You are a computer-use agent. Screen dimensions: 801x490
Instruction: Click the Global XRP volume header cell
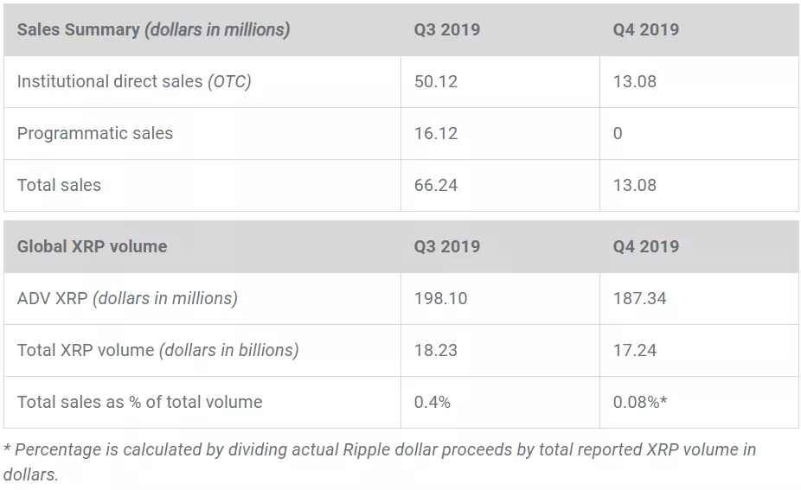coord(92,246)
